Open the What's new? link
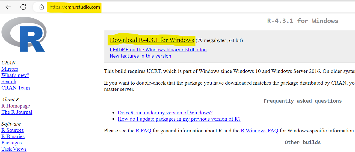This screenshot has width=355, height=152. coord(15,75)
